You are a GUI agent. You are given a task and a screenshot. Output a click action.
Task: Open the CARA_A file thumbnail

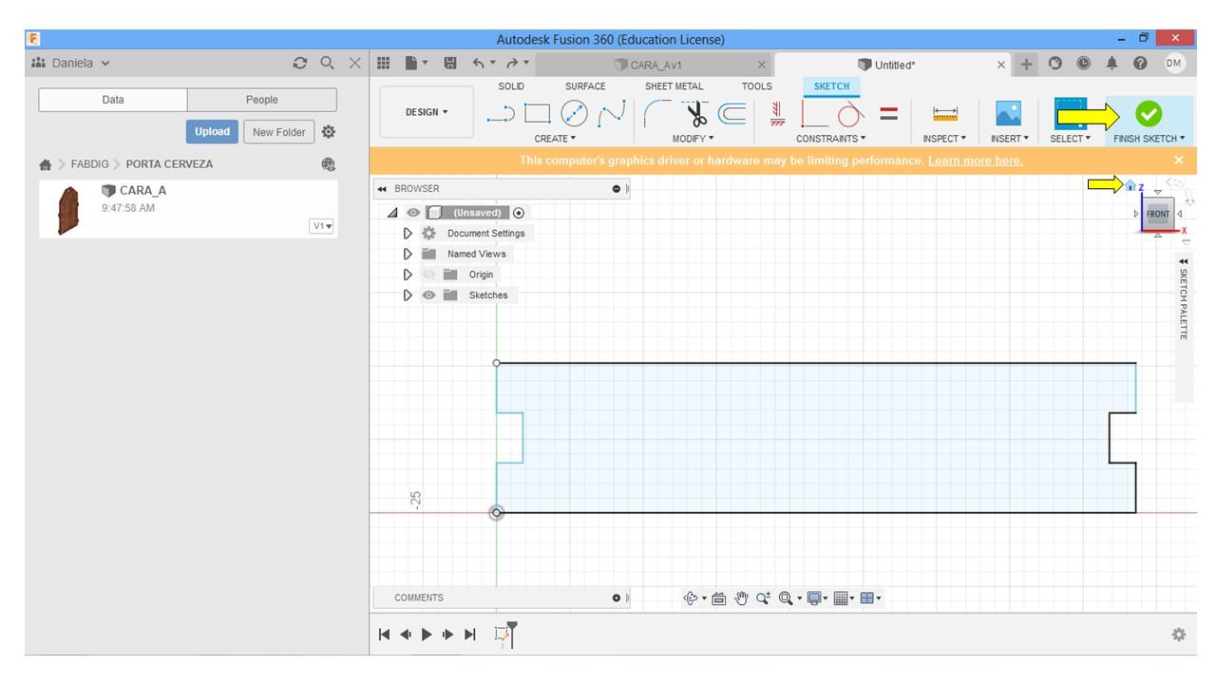tap(68, 208)
